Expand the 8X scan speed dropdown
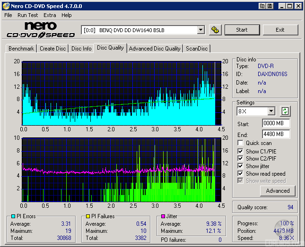Image resolution: width=305 pixels, height=247 pixels. (x=271, y=111)
